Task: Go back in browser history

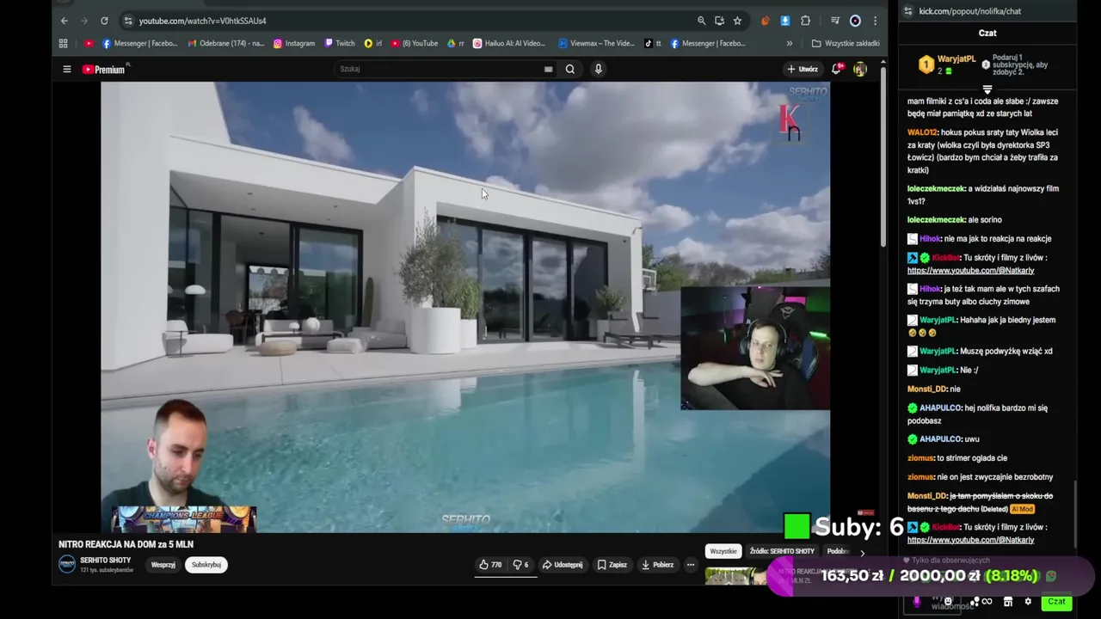Action: tap(65, 21)
